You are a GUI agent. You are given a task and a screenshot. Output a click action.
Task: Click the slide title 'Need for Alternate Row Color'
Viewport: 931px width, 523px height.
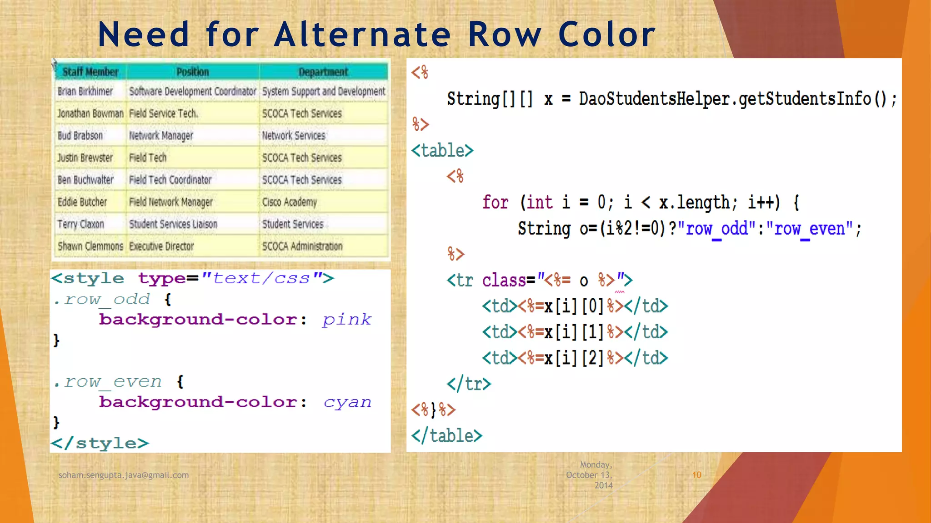click(x=377, y=34)
